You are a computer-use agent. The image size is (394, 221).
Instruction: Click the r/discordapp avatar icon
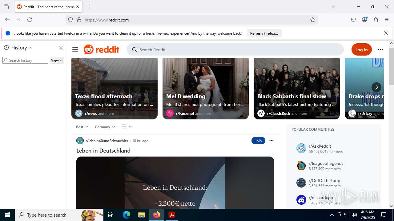(301, 200)
